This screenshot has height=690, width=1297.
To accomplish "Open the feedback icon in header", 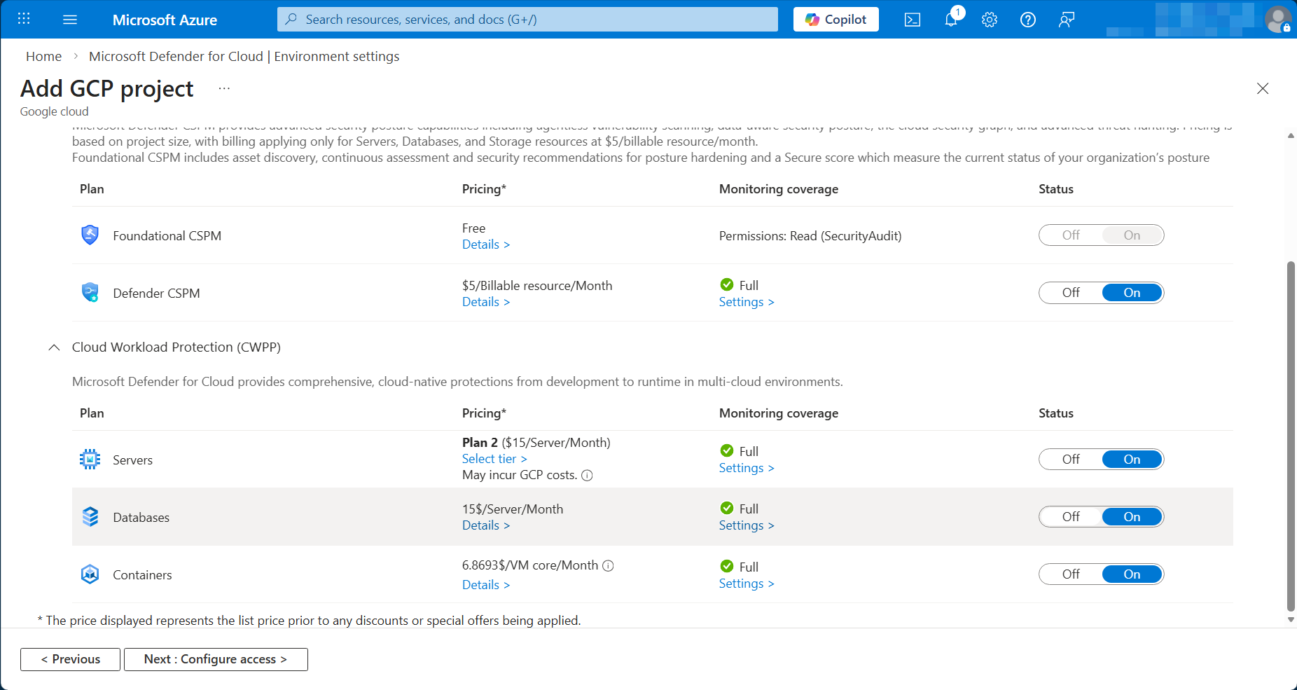I will click(1066, 20).
